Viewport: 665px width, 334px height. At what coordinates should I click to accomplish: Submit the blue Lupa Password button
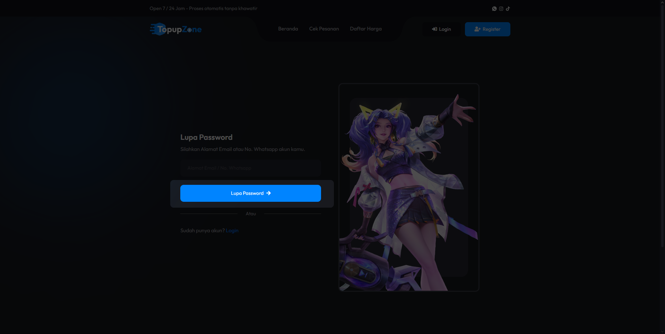tap(251, 193)
